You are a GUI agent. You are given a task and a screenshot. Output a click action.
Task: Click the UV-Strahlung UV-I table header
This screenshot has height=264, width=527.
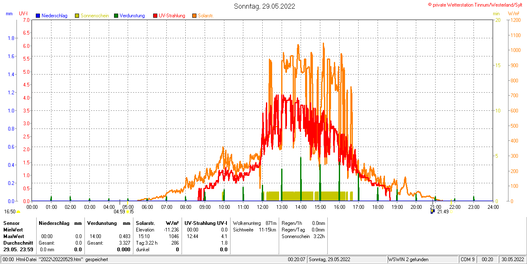(x=206, y=223)
